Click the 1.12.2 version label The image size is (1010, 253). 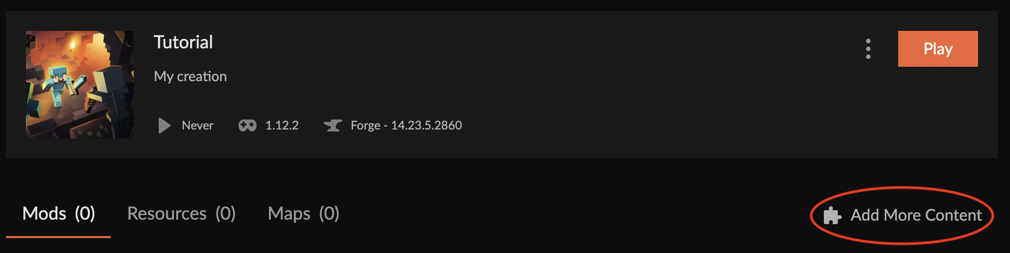point(282,125)
